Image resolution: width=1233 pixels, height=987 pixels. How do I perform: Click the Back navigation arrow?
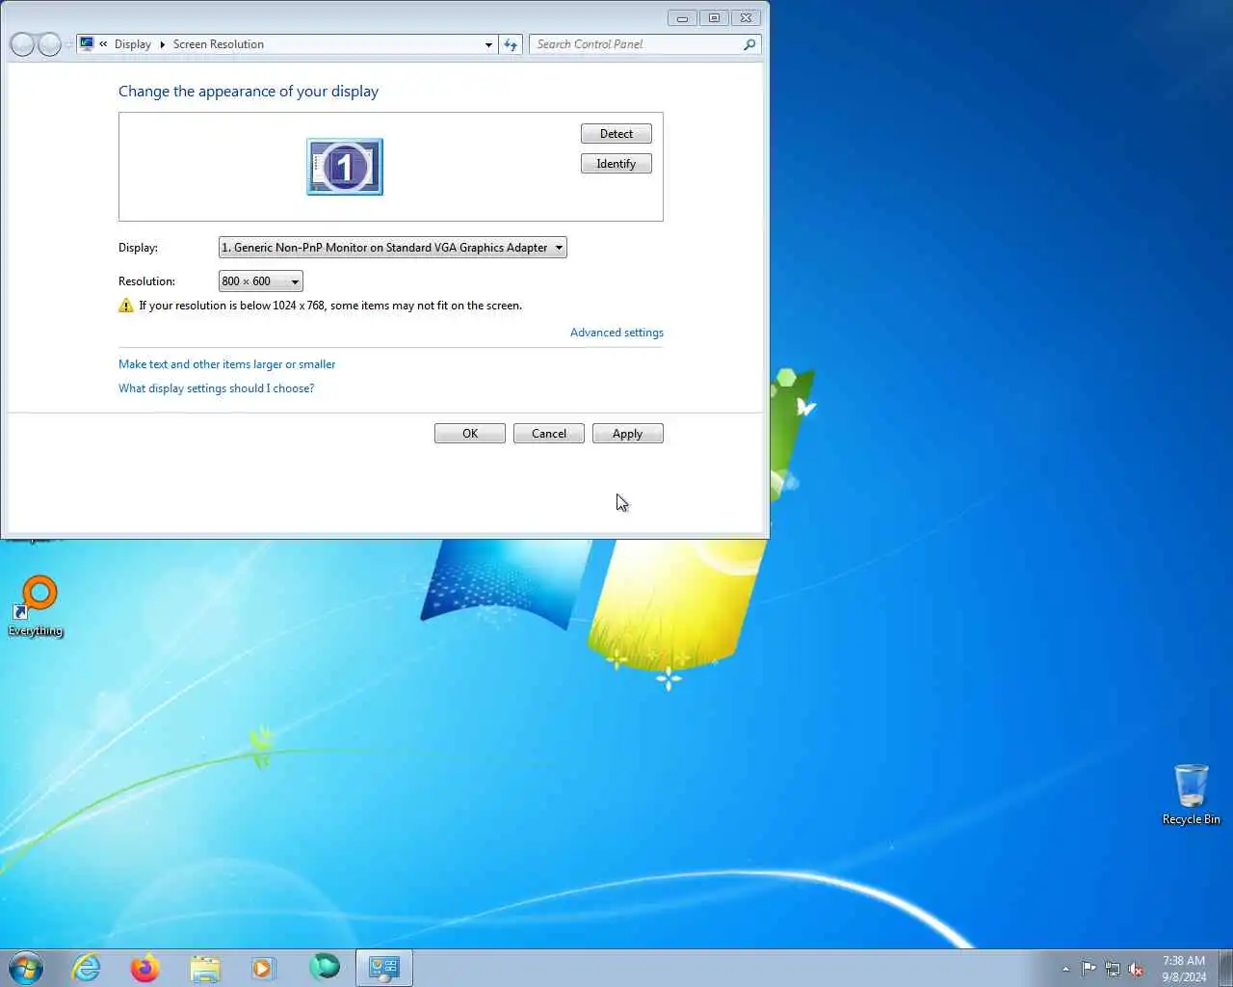22,44
